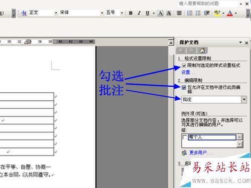Click the groups list scroll down arrow
This screenshot has height=188, width=251.
coord(239,144)
